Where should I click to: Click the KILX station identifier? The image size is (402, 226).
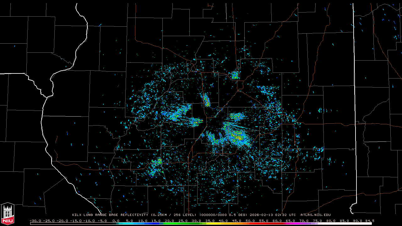pyautogui.click(x=77, y=215)
